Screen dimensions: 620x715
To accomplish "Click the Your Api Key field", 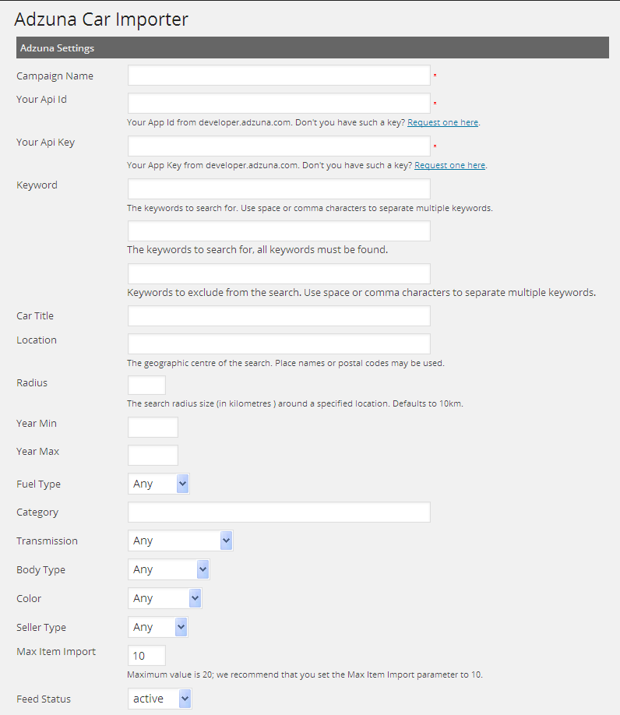I will click(x=279, y=146).
